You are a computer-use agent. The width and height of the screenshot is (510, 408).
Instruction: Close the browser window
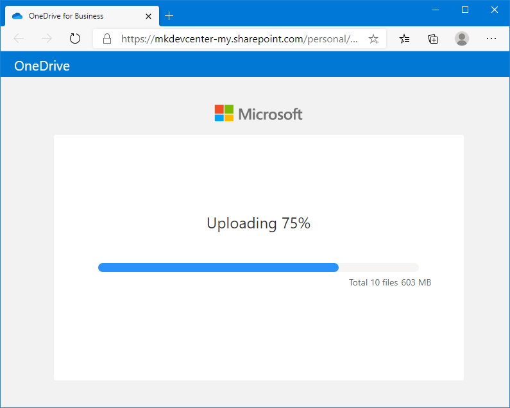[x=495, y=10]
